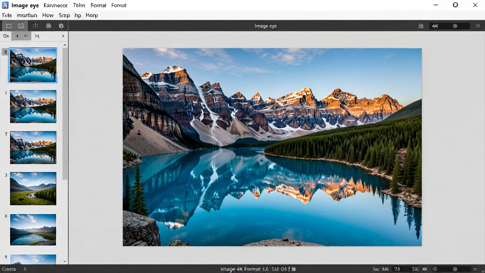
Task: Select the first highlighted lake thumbnail
Action: pos(33,65)
